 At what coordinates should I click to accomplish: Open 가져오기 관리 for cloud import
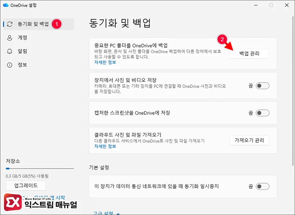coord(249,140)
